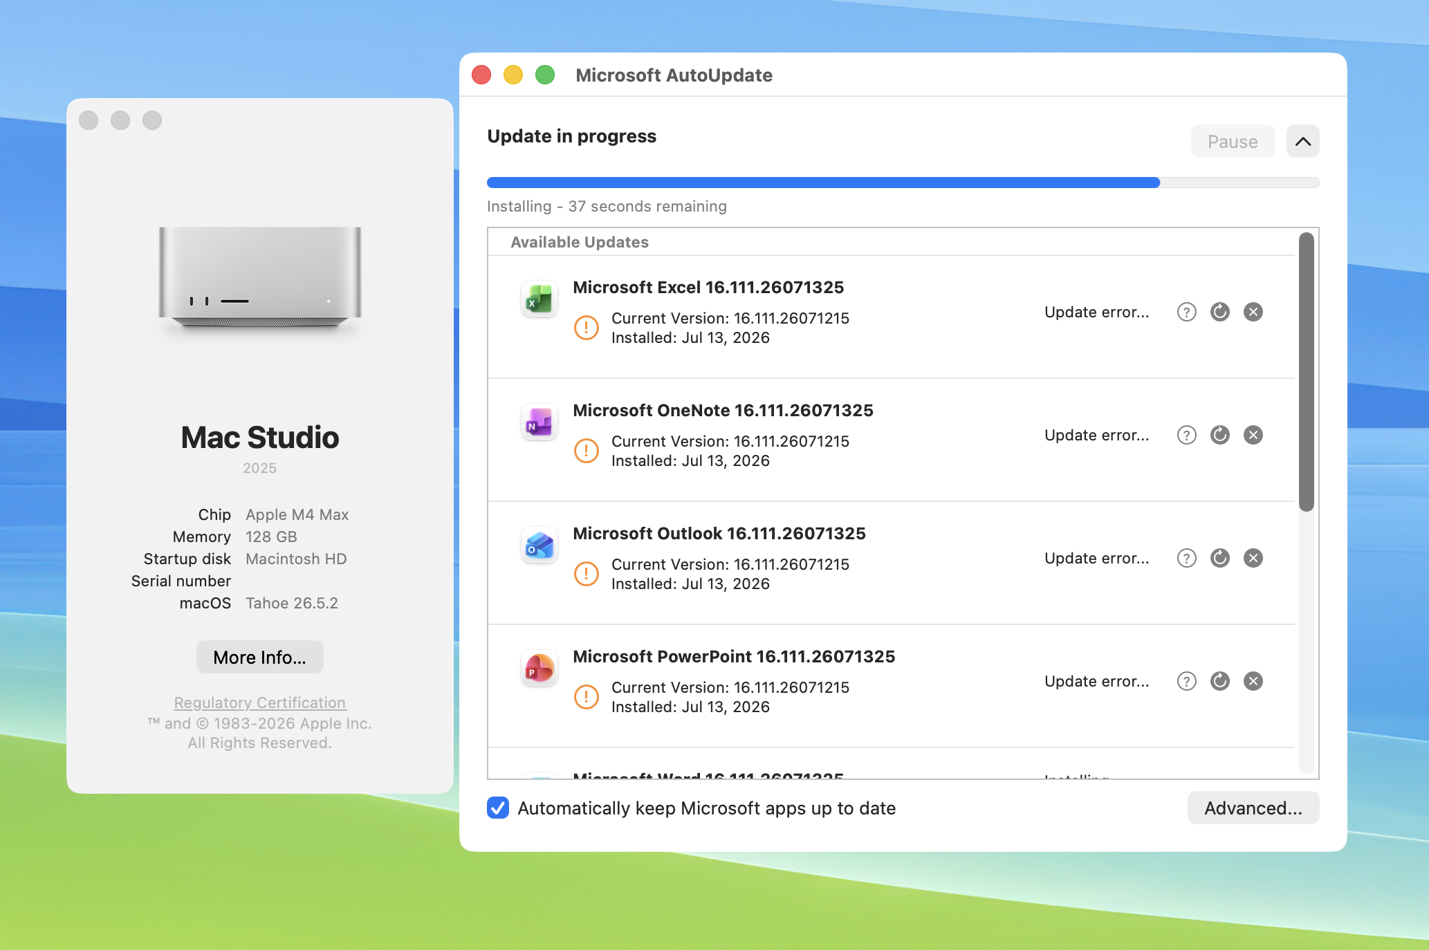Screen dimensions: 1429x950
Task: Click the 'Update in progress' heading
Action: pyautogui.click(x=571, y=136)
